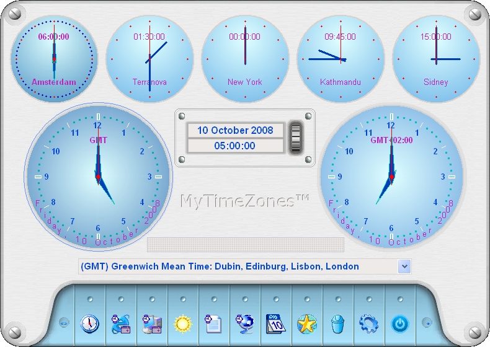Open settings with the blue gear icon
The height and width of the screenshot is (347, 490).
369,323
